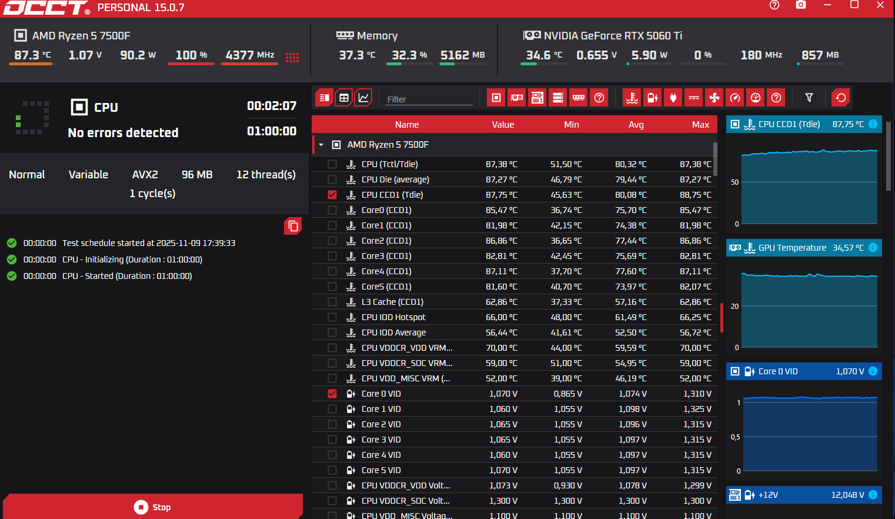This screenshot has height=519, width=895.
Task: Sort by the Avg column header
Action: [636, 125]
